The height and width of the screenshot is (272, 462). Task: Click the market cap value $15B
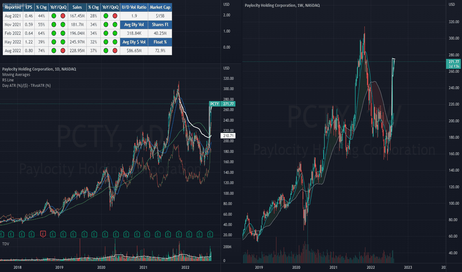coord(160,16)
